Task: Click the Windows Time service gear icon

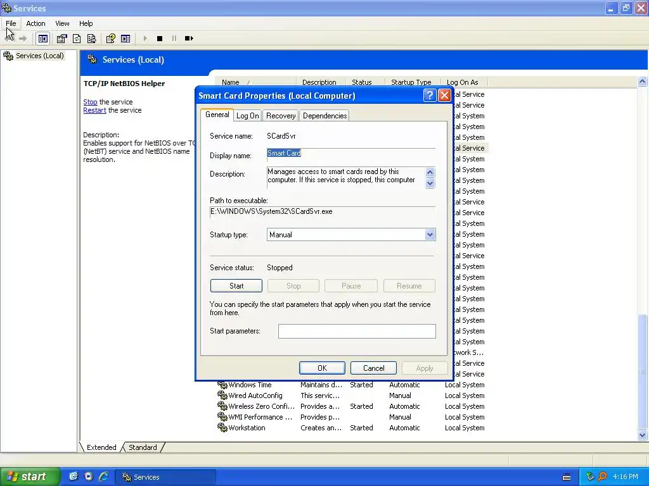Action: click(x=222, y=385)
